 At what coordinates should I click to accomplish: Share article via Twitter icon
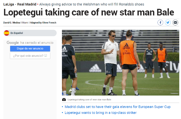coord(168,23)
